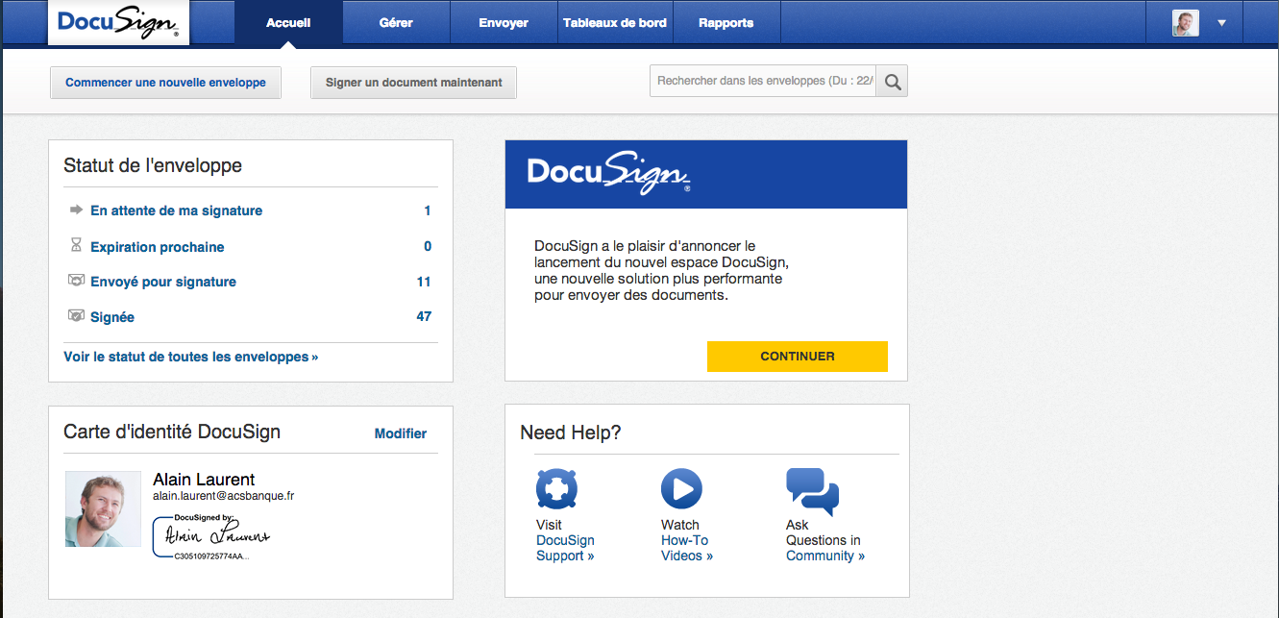Open Voir le statut de toutes les enveloppes

(190, 357)
